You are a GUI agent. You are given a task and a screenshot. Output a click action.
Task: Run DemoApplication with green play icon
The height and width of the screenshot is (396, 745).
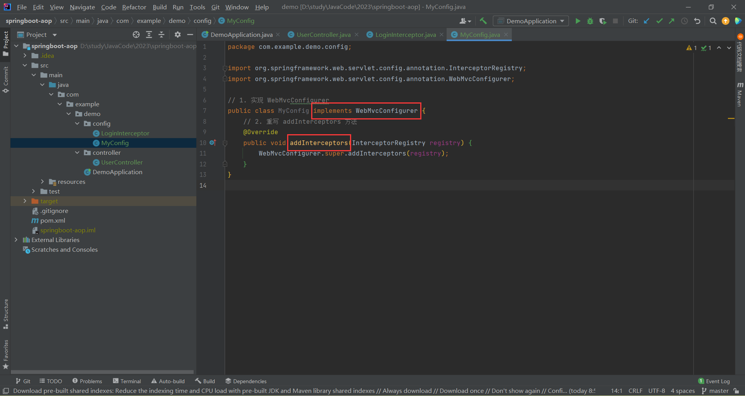578,21
